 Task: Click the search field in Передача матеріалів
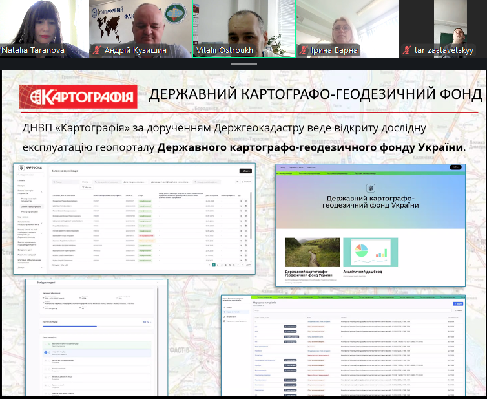coord(353,310)
